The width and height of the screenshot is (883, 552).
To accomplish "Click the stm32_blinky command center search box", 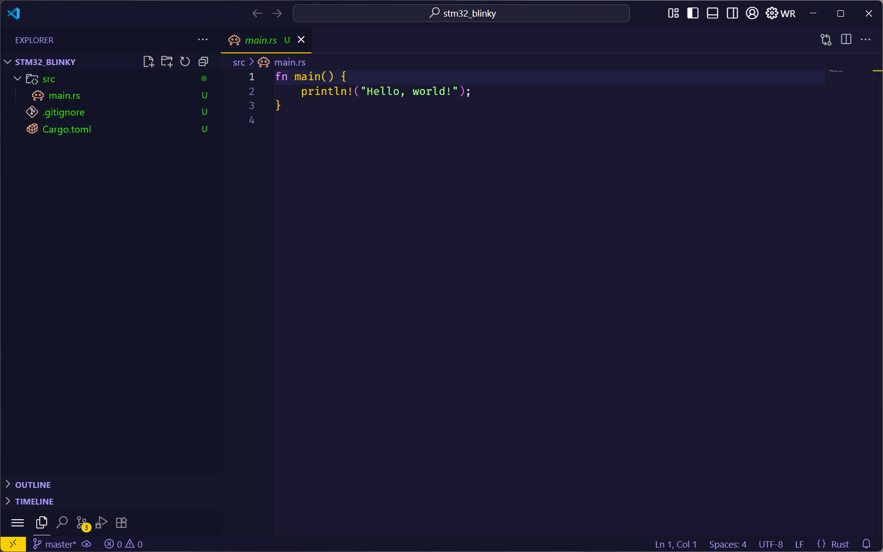I will (x=461, y=13).
